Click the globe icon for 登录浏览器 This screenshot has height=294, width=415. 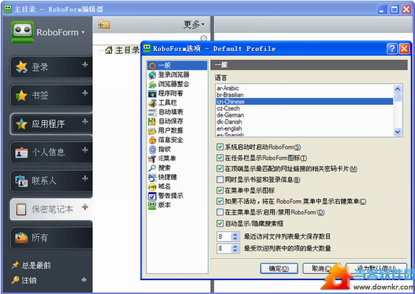coord(152,75)
